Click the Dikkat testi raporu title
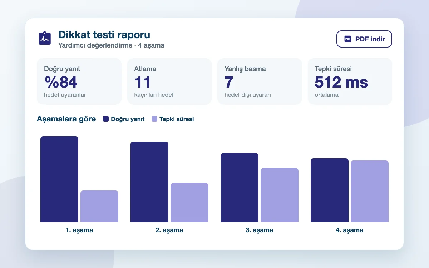The height and width of the screenshot is (268, 429). pyautogui.click(x=104, y=35)
